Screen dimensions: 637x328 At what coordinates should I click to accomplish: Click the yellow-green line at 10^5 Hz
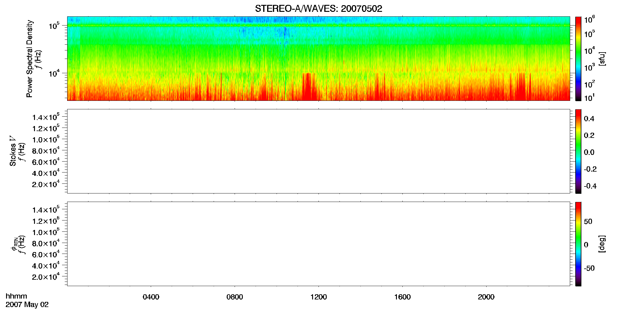pos(318,26)
